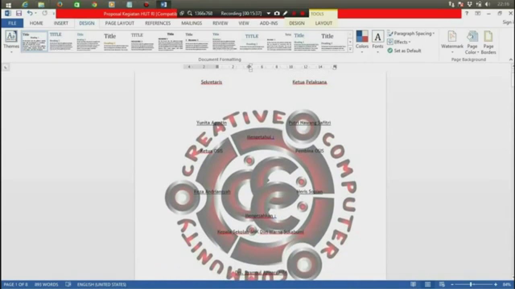Switch to Read Mode view

[414, 285]
